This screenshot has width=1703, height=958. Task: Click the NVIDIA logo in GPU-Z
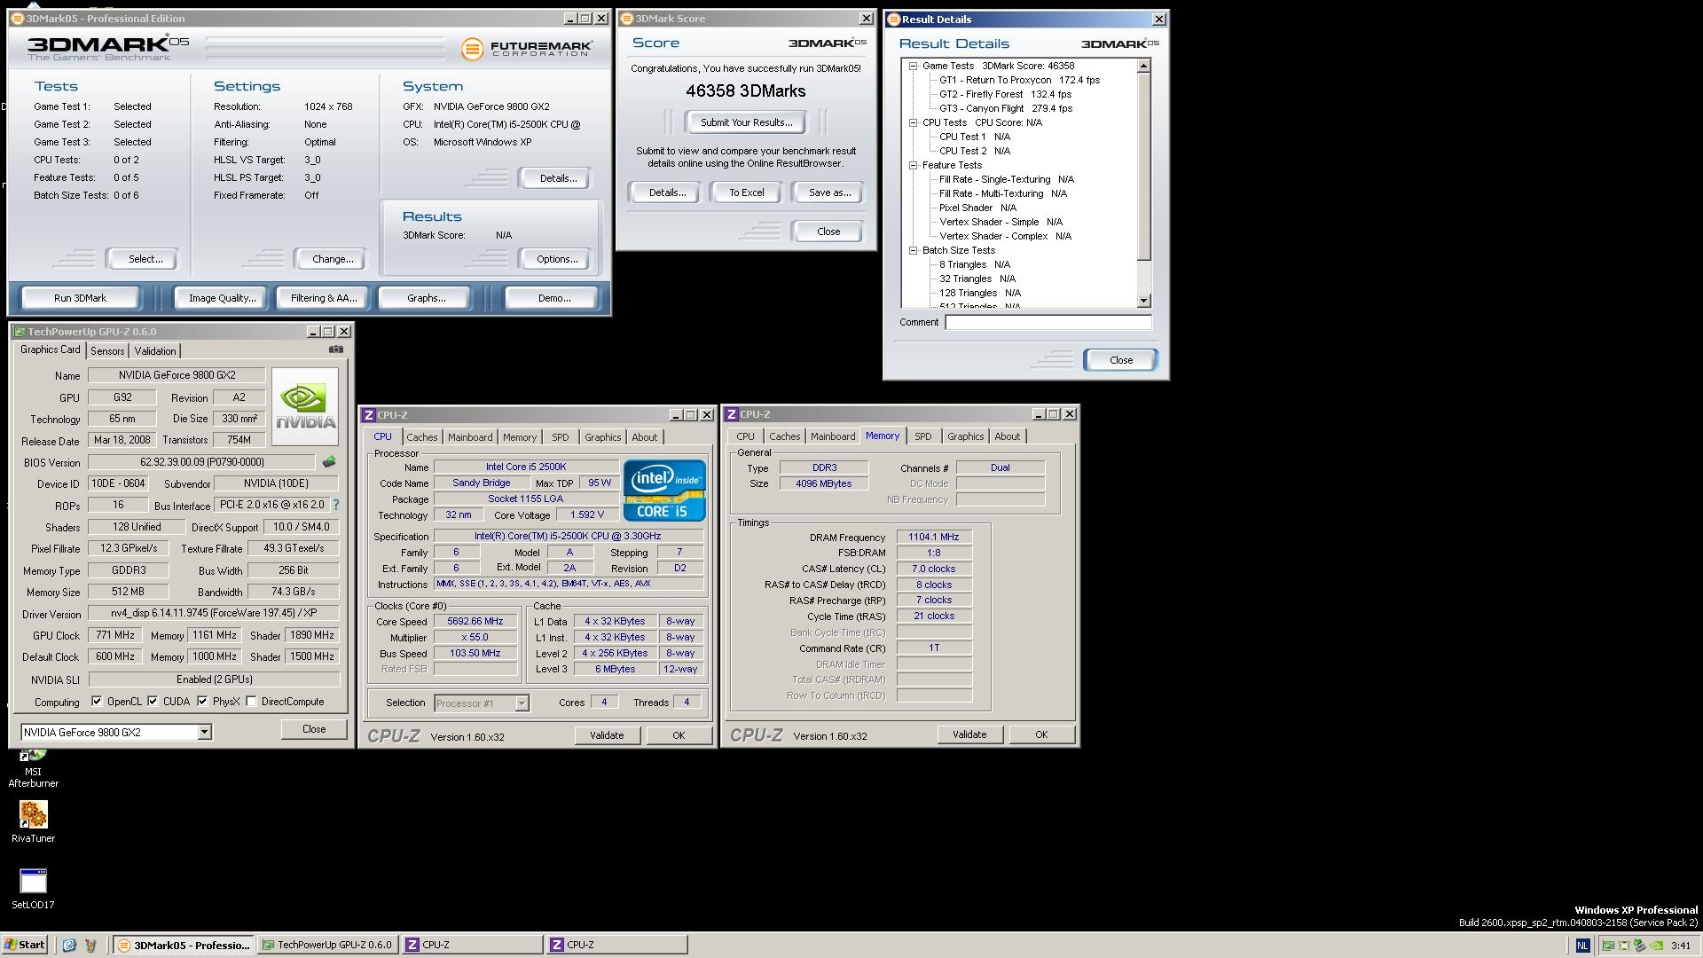point(304,405)
